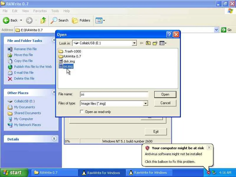The image size is (236, 177).
Task: Click Delete this file task
Action: coord(24,78)
